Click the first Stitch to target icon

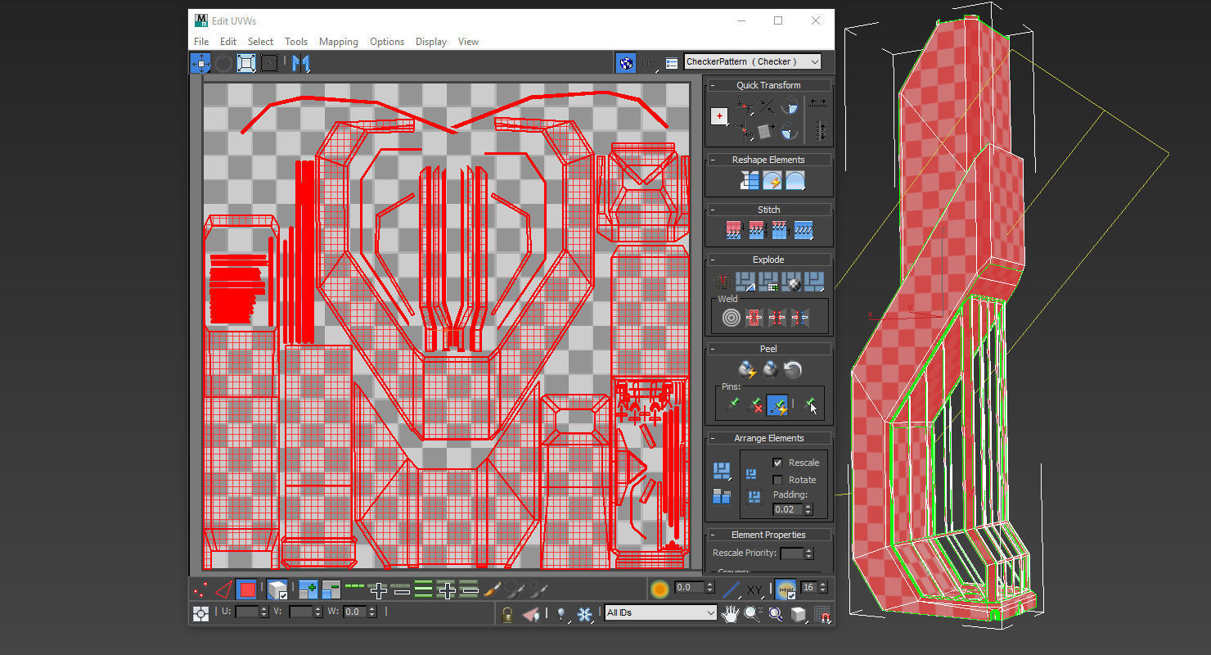pos(734,230)
